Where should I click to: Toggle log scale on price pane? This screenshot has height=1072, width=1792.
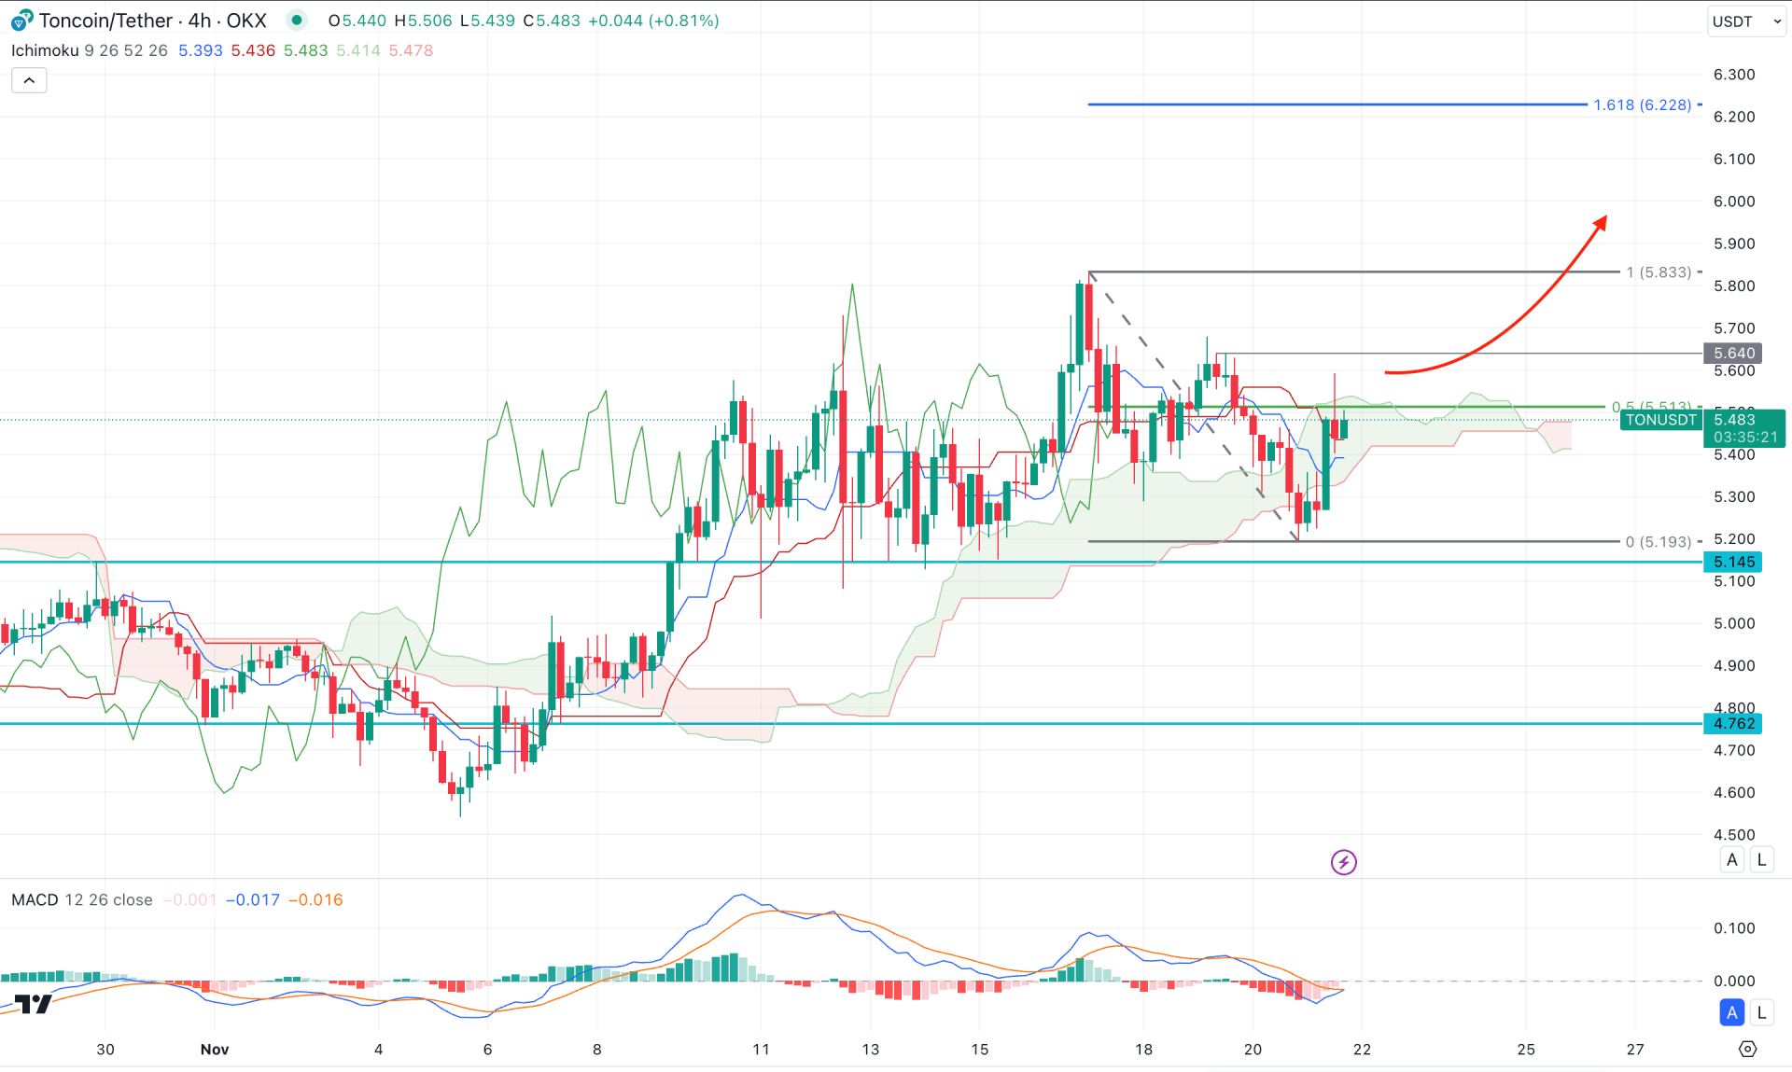[x=1761, y=859]
